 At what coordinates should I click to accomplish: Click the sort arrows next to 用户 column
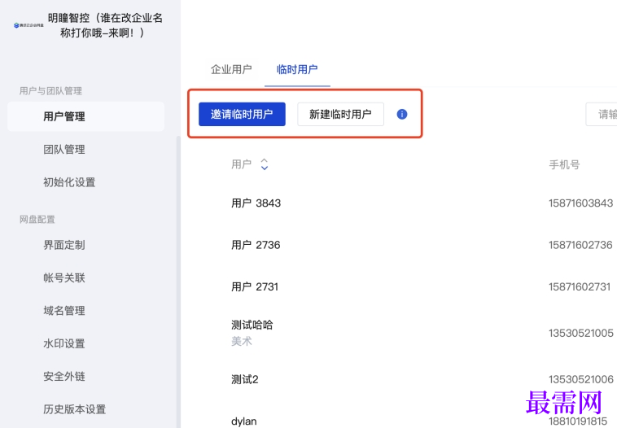pos(265,164)
